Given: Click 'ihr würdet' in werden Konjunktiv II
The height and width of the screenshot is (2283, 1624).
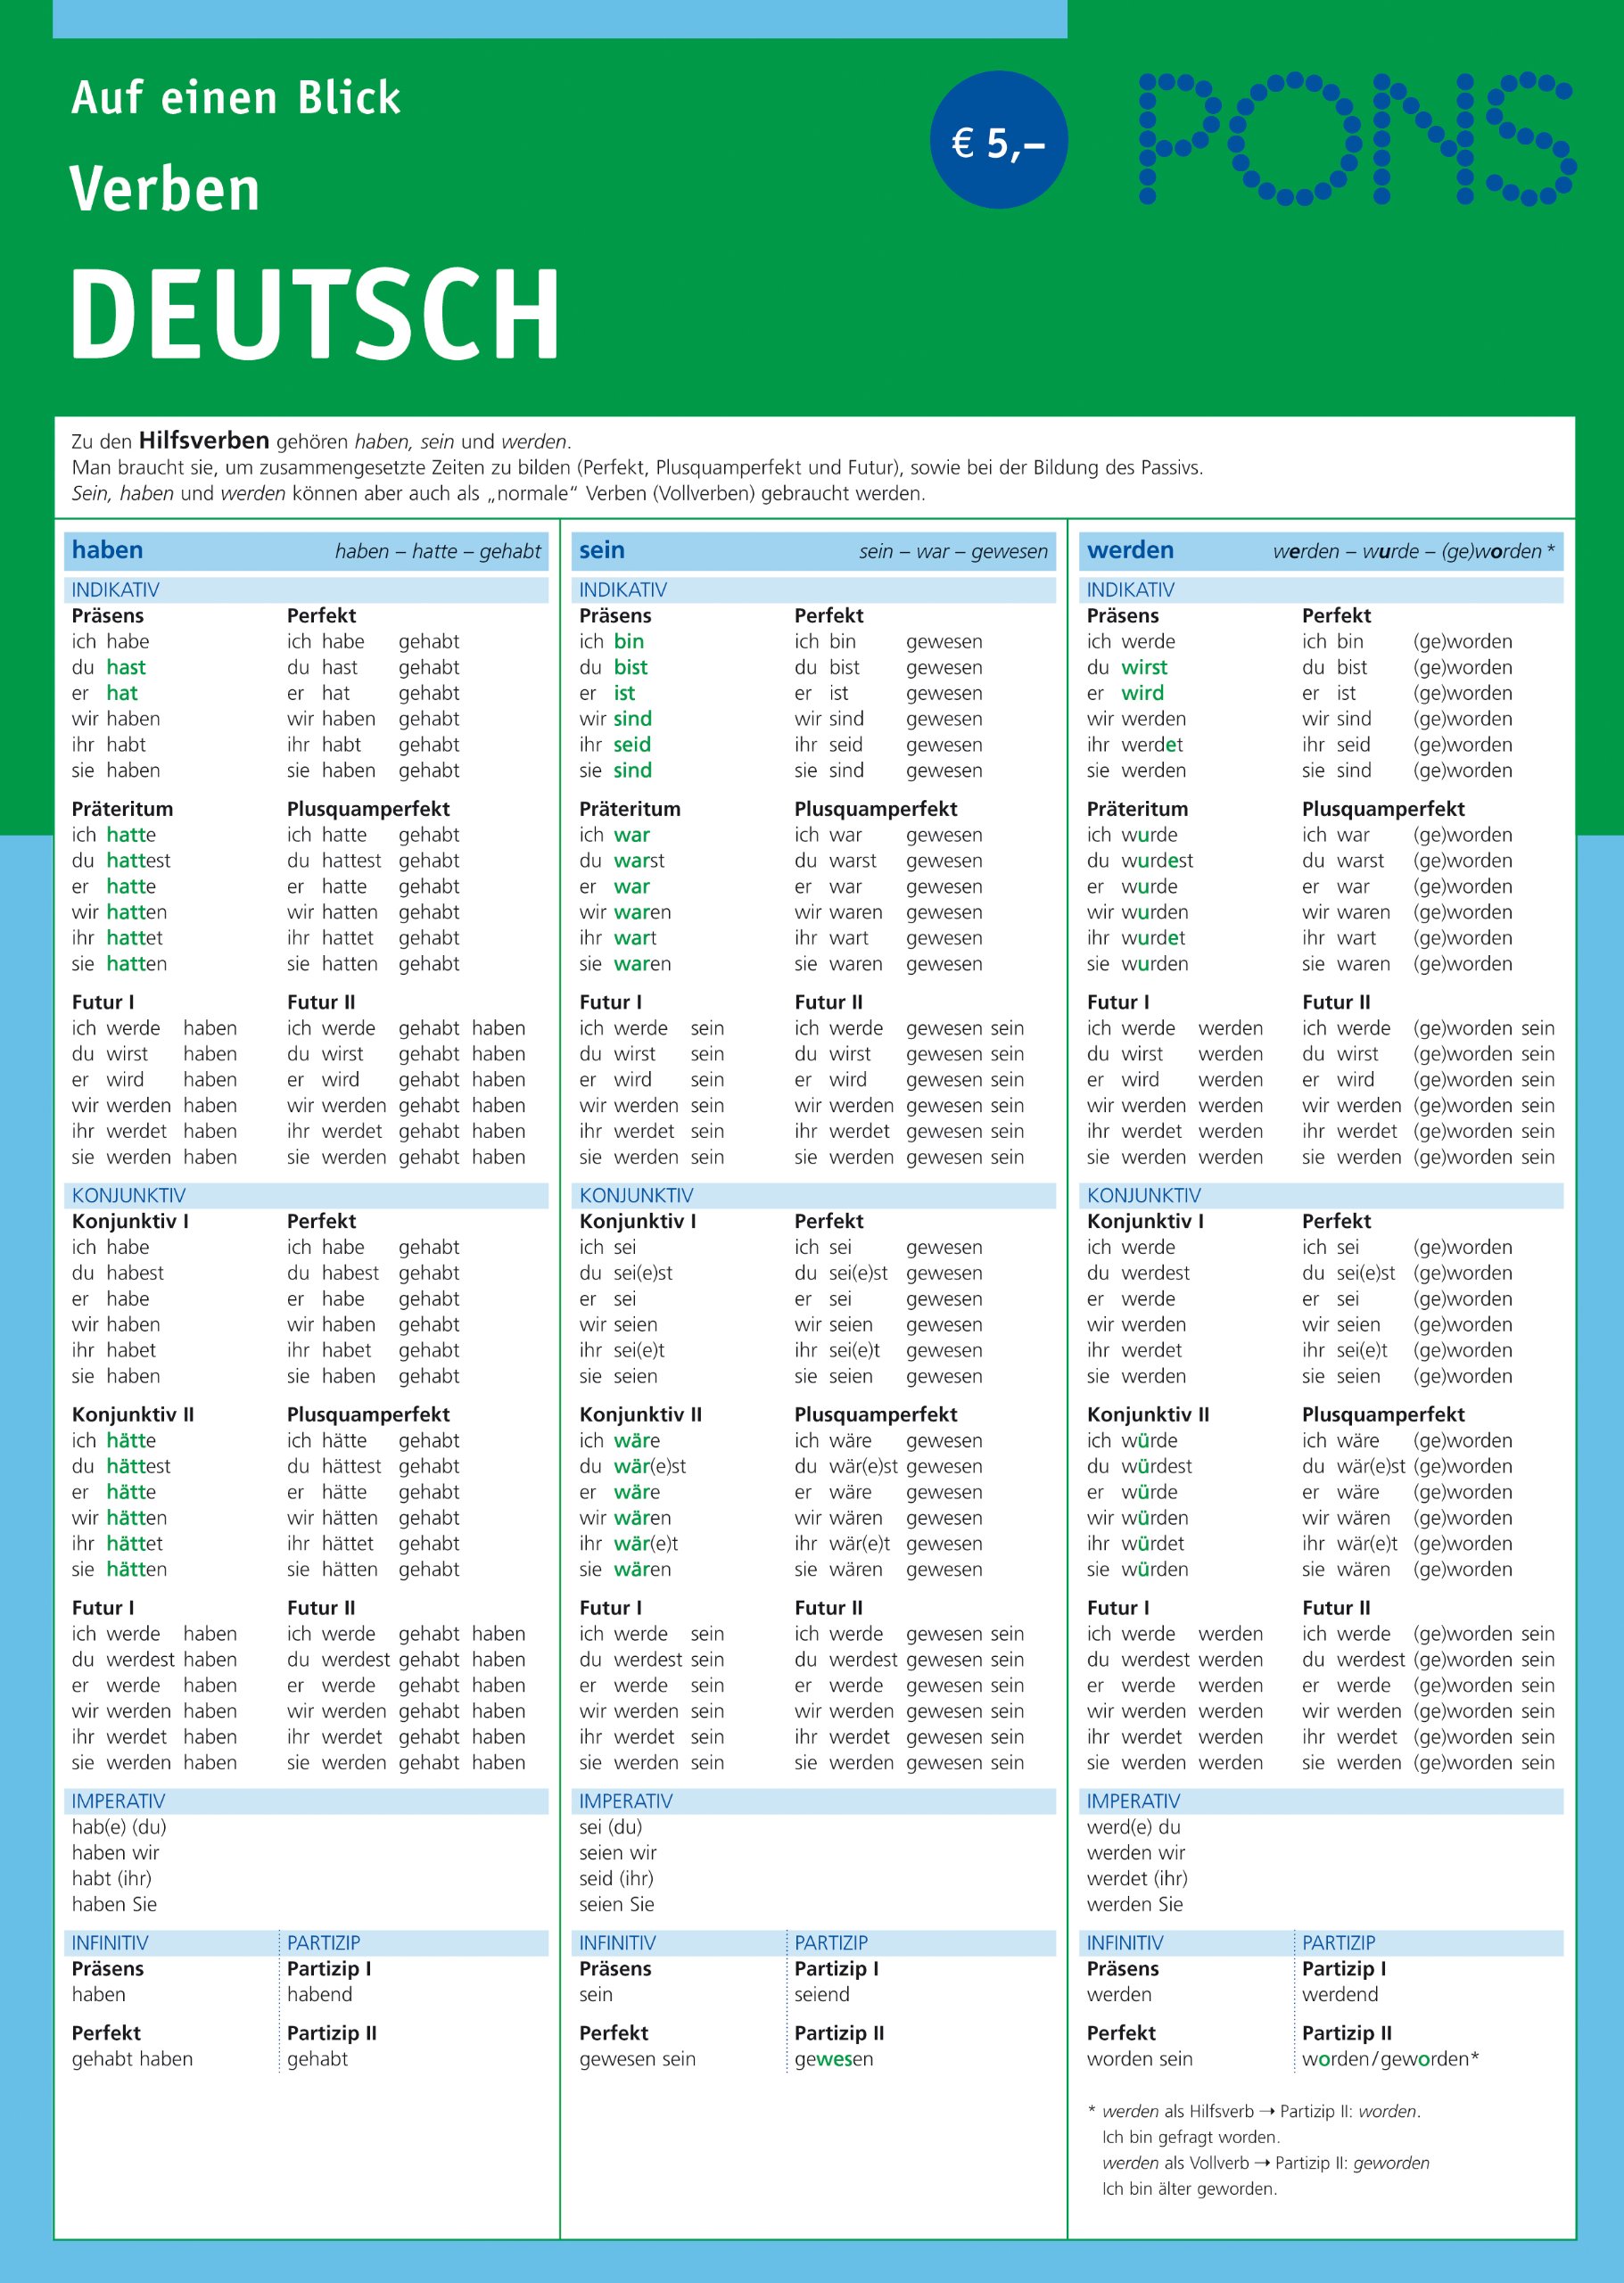Looking at the screenshot, I should tap(1136, 1543).
